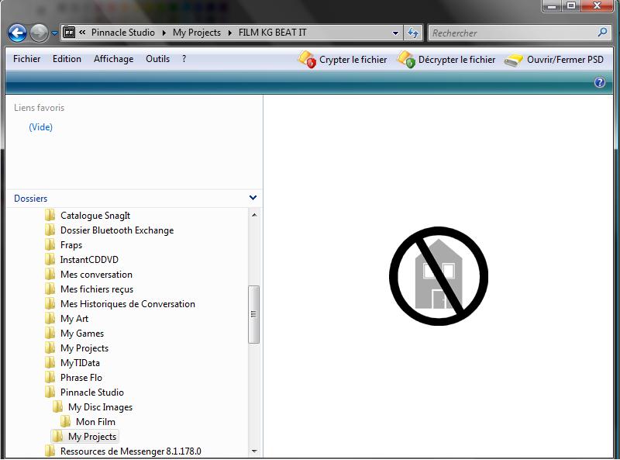Open the Outils menu
This screenshot has height=460, width=620.
[158, 59]
